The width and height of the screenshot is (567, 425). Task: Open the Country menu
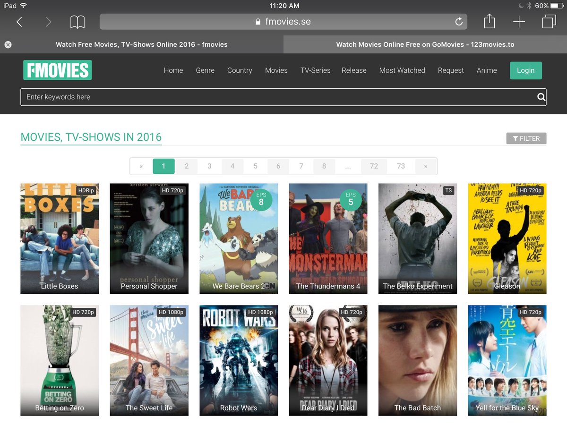tap(240, 70)
